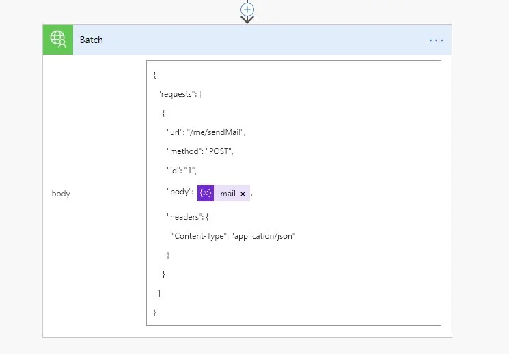Open the Batch action ellipsis menu
This screenshot has width=509, height=354.
(x=436, y=40)
